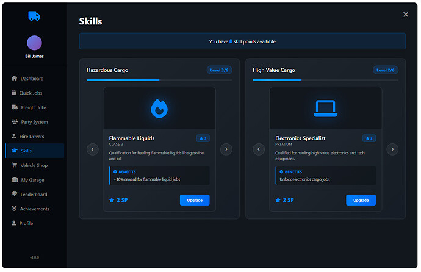Click the Flammable Liquids flame icon

[x=159, y=108]
